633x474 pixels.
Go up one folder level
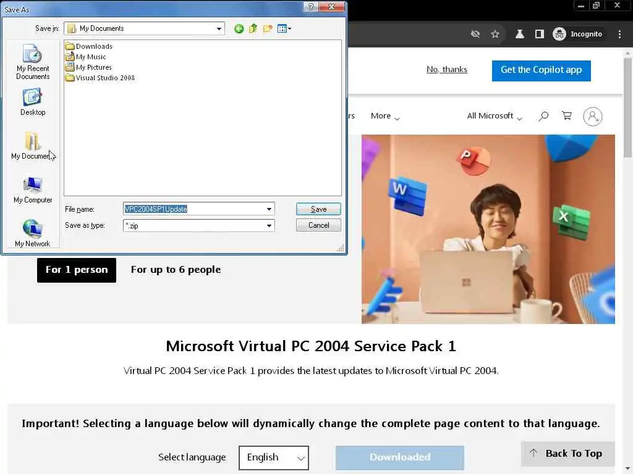(x=253, y=28)
